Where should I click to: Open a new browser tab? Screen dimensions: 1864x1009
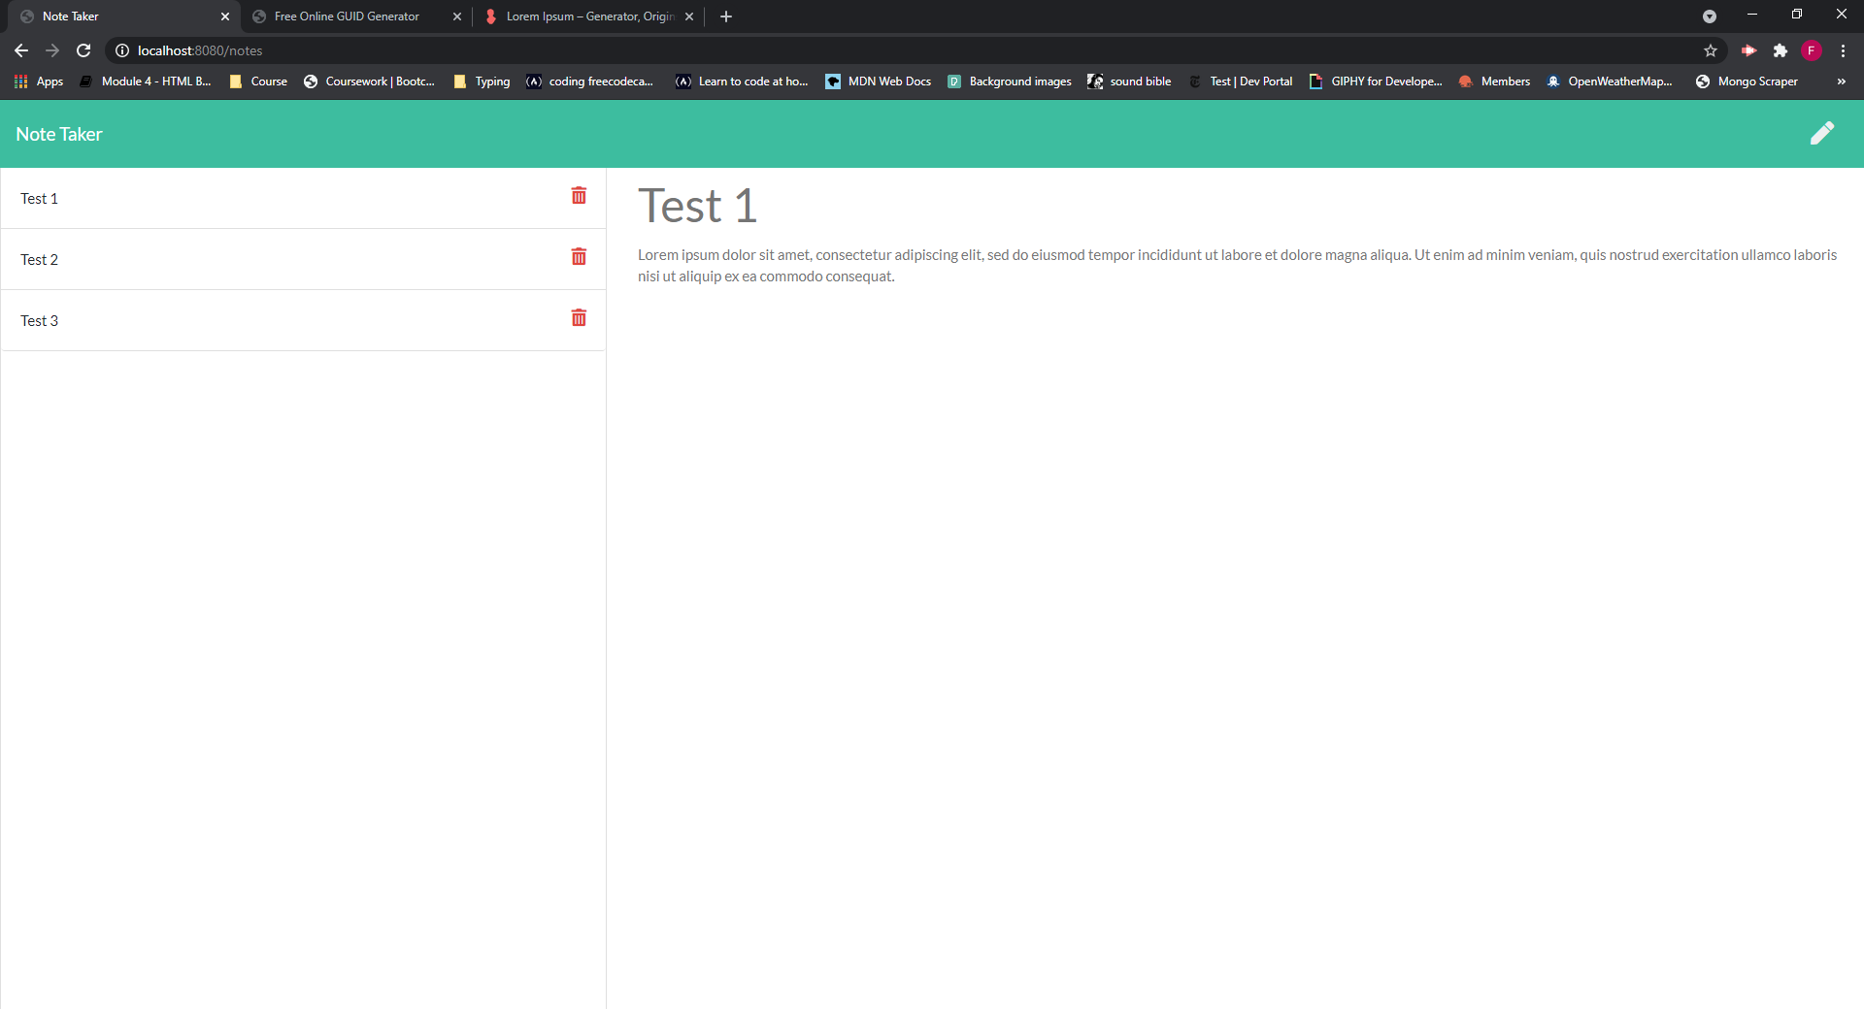(x=726, y=16)
